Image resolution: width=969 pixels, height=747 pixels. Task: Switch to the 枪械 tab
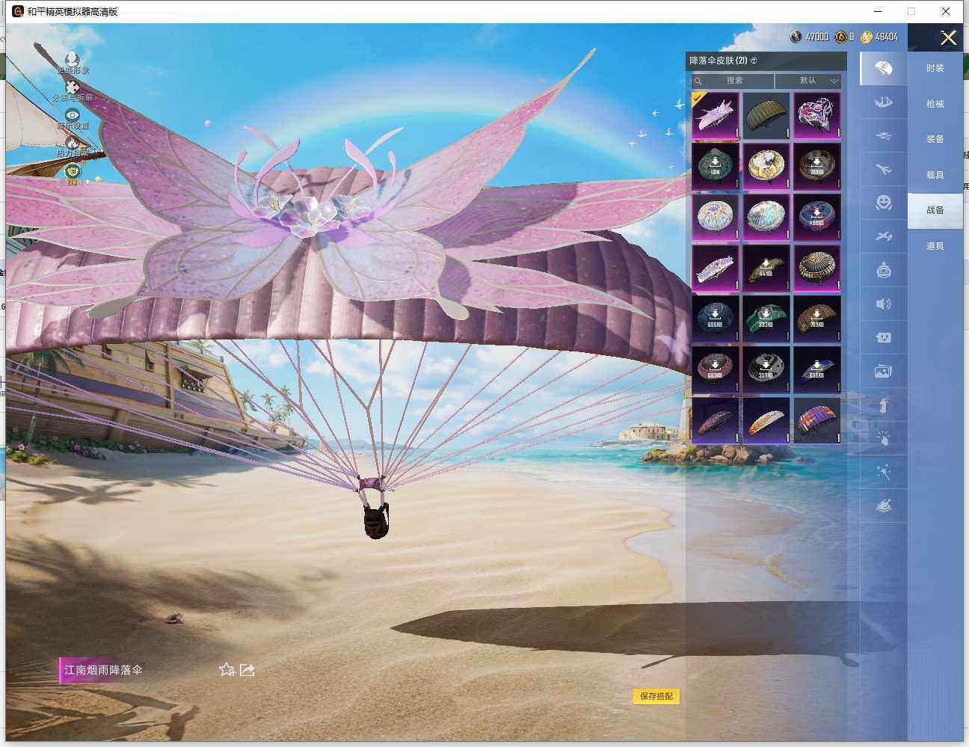935,104
